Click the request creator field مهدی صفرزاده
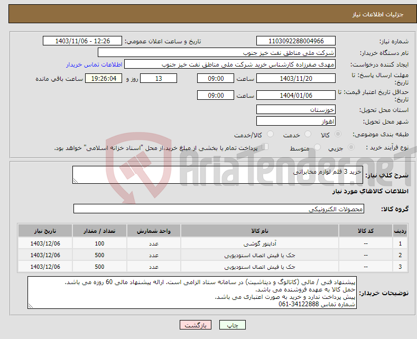 (230, 64)
